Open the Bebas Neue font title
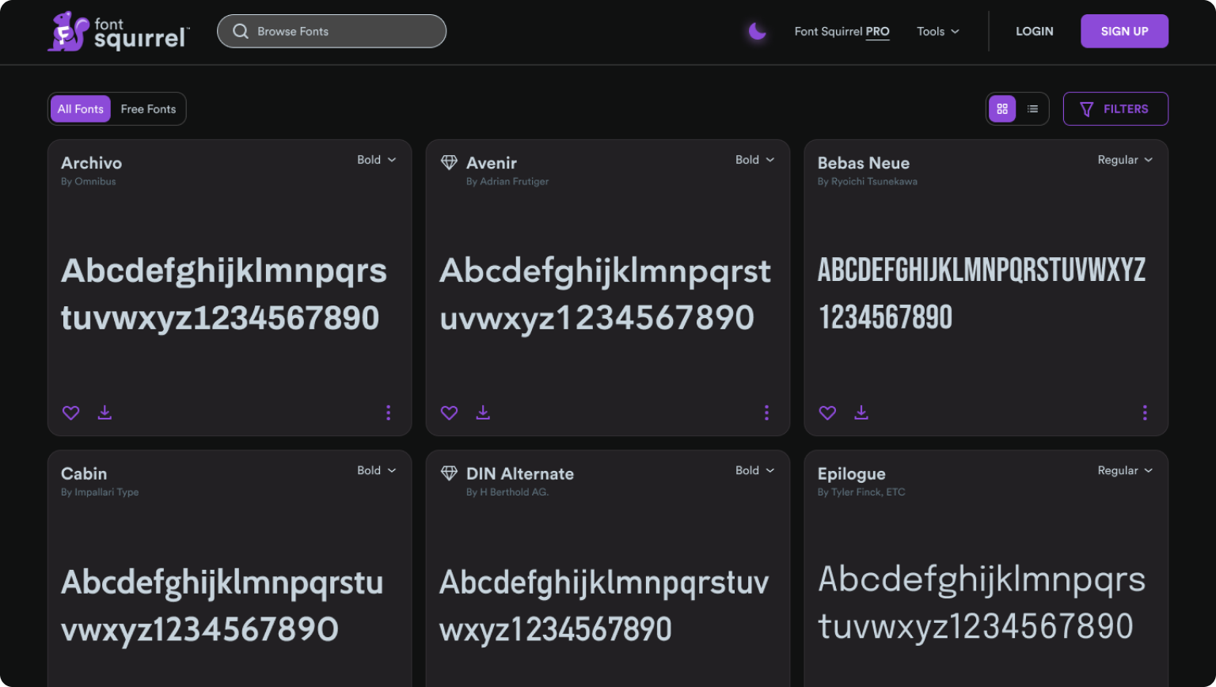The width and height of the screenshot is (1216, 687). 864,163
